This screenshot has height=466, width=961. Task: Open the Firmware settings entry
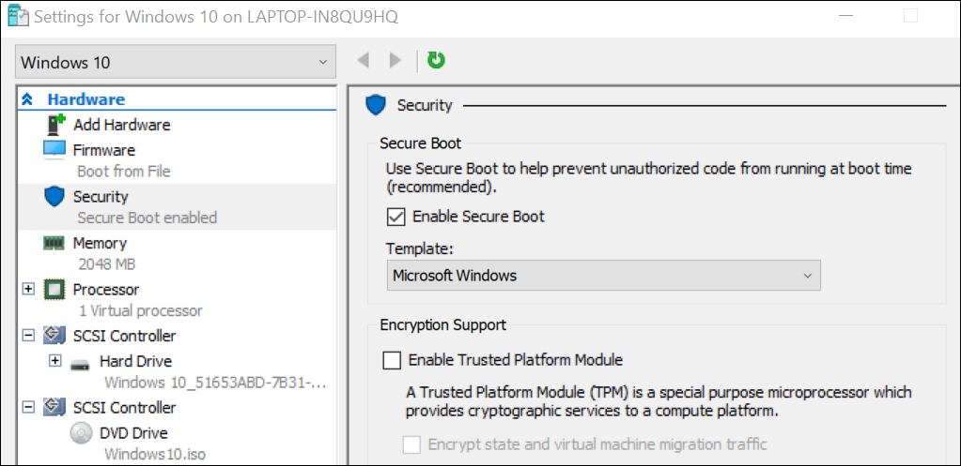tap(103, 150)
